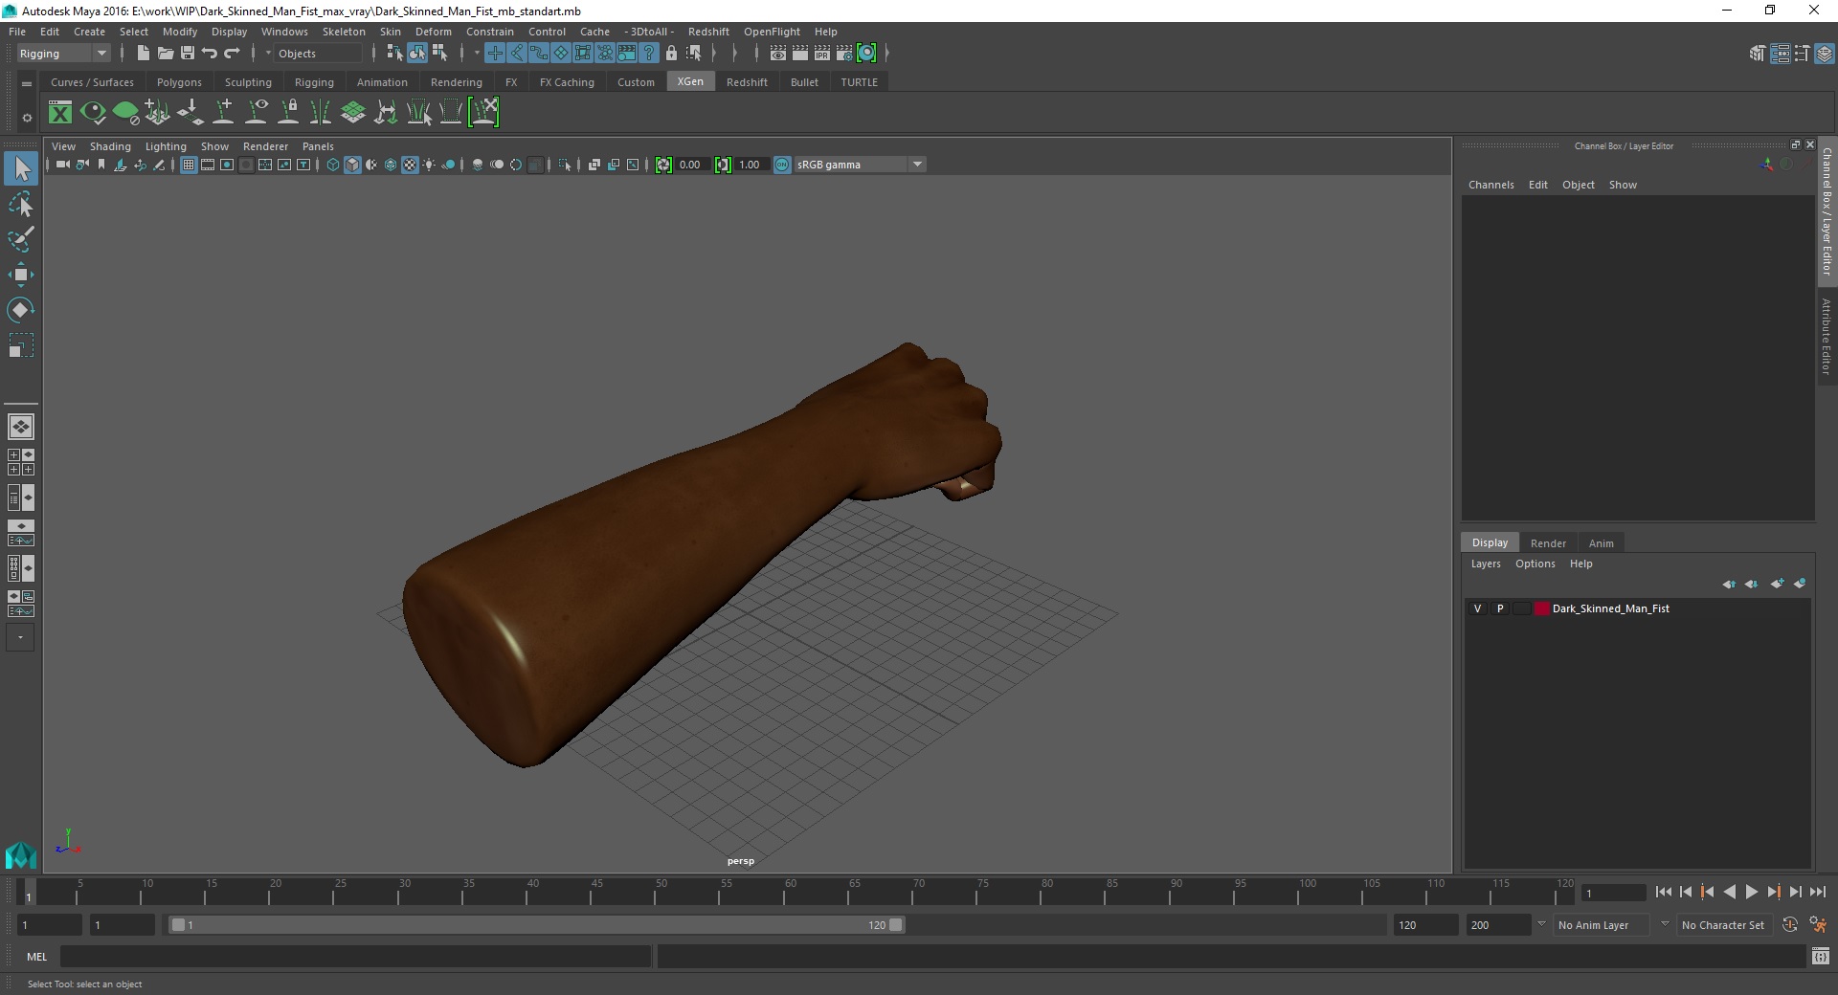Toggle smooth shade all cube icon
Screen dimensions: 1838x995
[352, 165]
